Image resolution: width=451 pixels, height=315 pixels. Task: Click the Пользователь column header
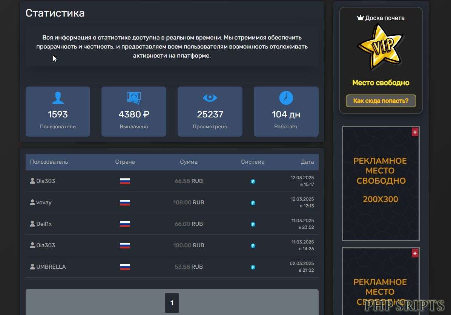[x=49, y=162]
